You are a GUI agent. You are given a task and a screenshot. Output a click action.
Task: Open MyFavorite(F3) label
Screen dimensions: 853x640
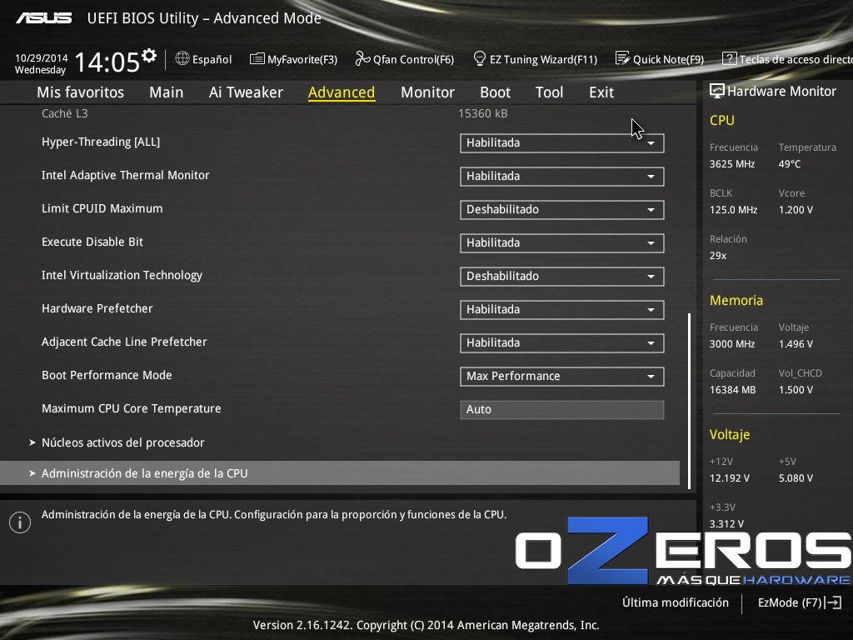click(x=302, y=59)
